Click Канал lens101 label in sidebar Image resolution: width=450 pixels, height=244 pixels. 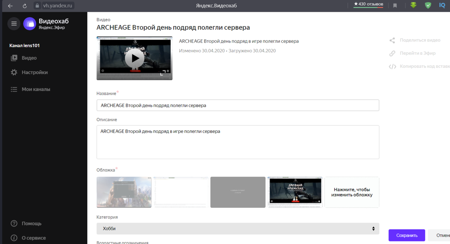point(24,46)
